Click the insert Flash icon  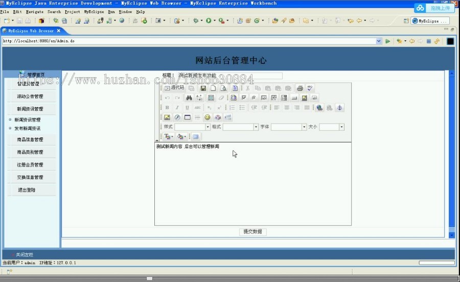[x=177, y=118]
